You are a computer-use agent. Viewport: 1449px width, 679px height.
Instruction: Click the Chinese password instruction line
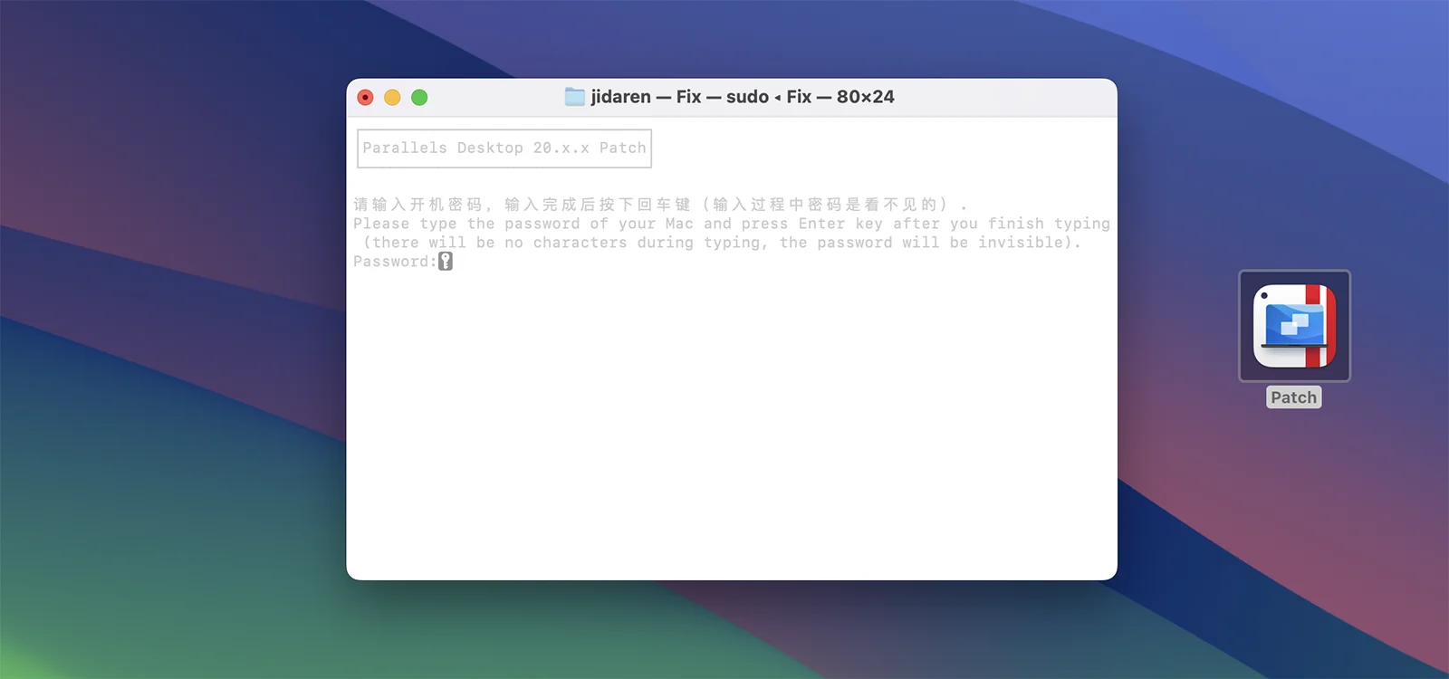coord(660,205)
